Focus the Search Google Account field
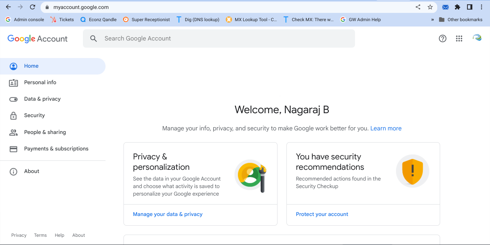Viewport: 490px width, 245px height. point(219,38)
